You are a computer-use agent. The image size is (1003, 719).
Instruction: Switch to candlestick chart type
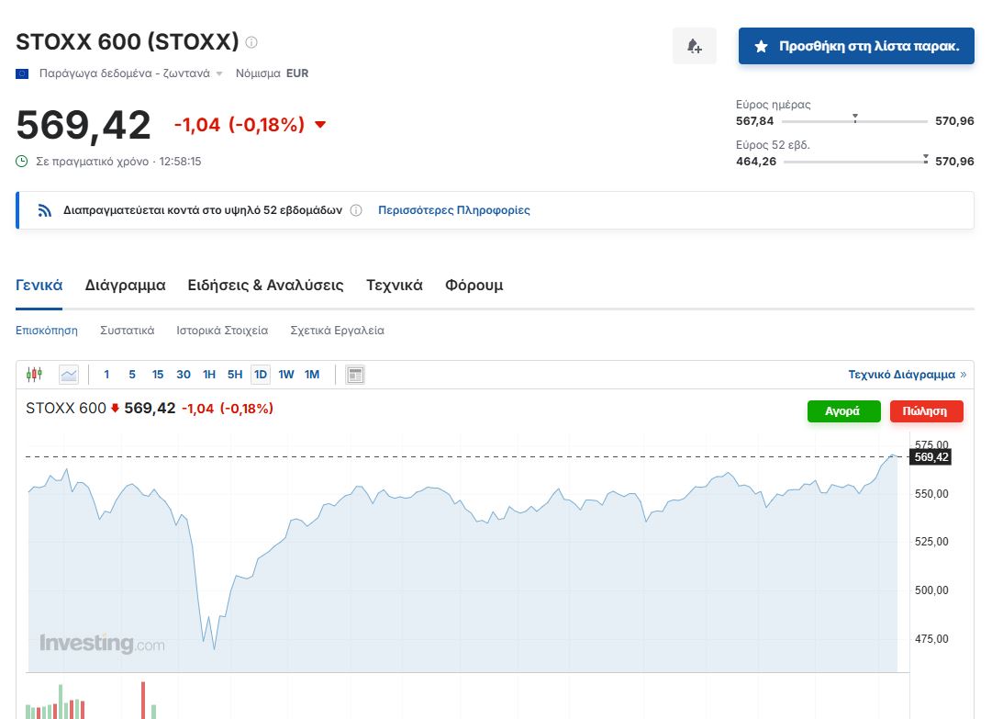[x=35, y=375]
